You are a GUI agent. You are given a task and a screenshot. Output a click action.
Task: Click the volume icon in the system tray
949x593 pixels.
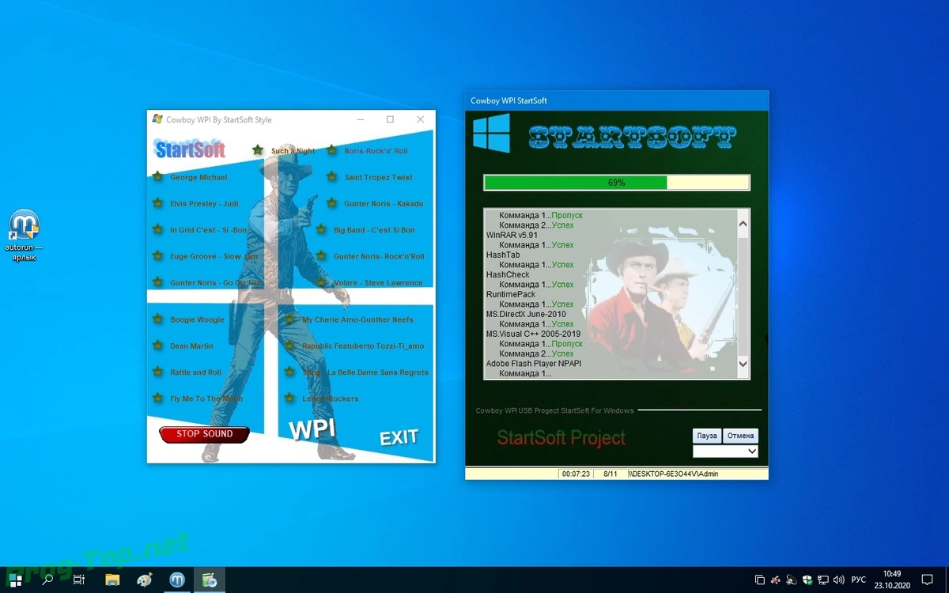click(837, 580)
